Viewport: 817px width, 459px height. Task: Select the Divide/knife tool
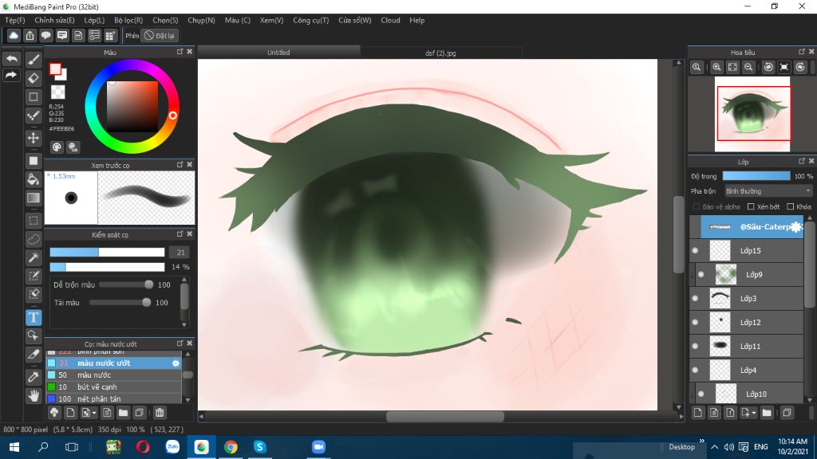click(34, 354)
